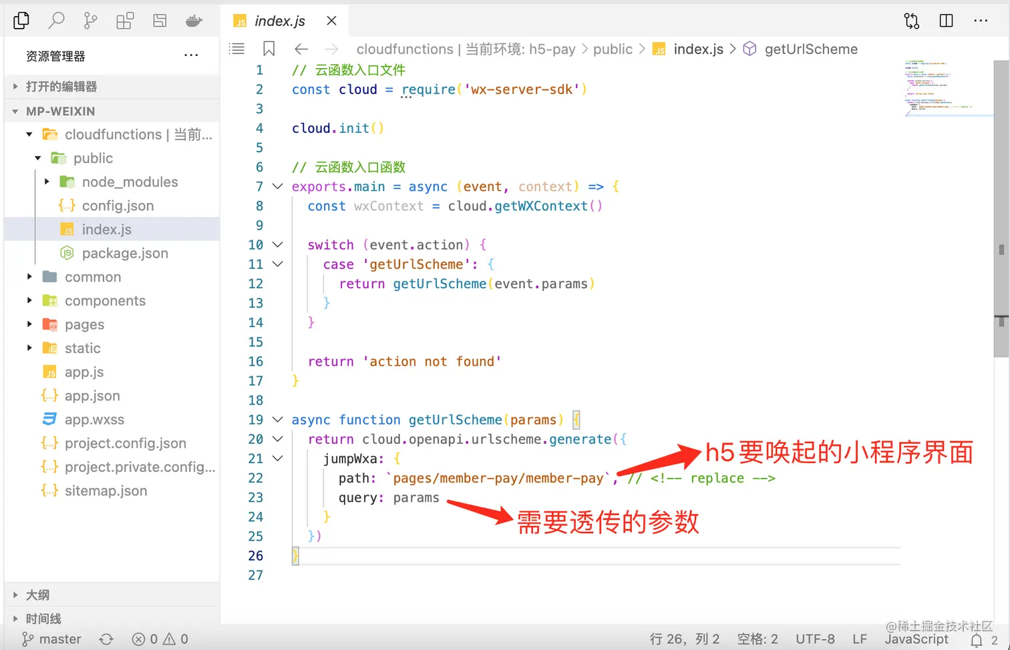The width and height of the screenshot is (1010, 650).
Task: Click the cloudfunctions breadcrumb segment
Action: coord(466,49)
